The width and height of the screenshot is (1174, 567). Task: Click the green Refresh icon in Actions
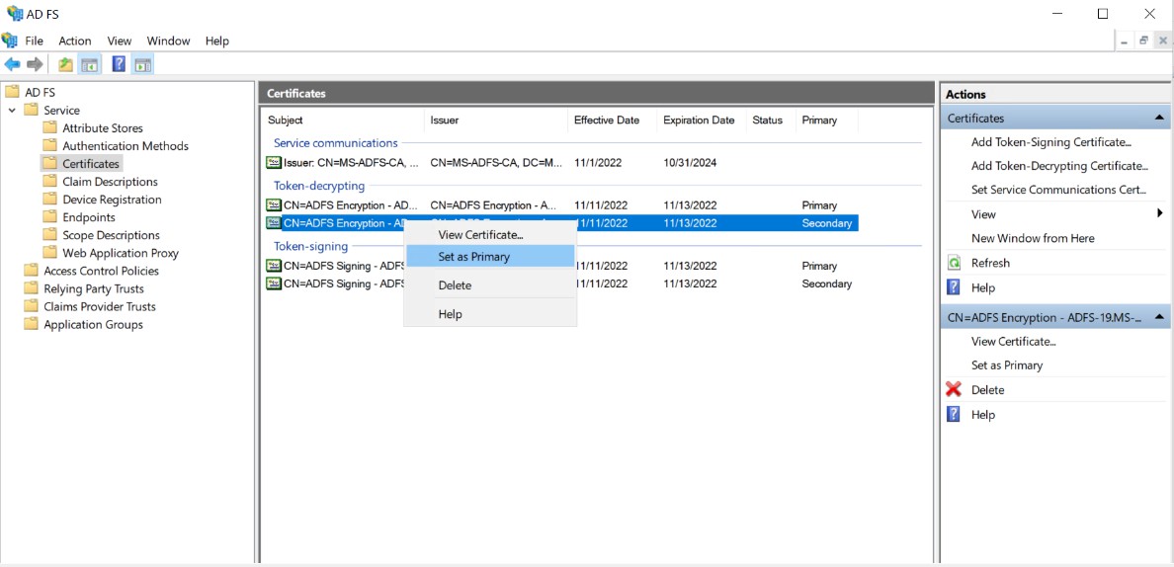[954, 263]
